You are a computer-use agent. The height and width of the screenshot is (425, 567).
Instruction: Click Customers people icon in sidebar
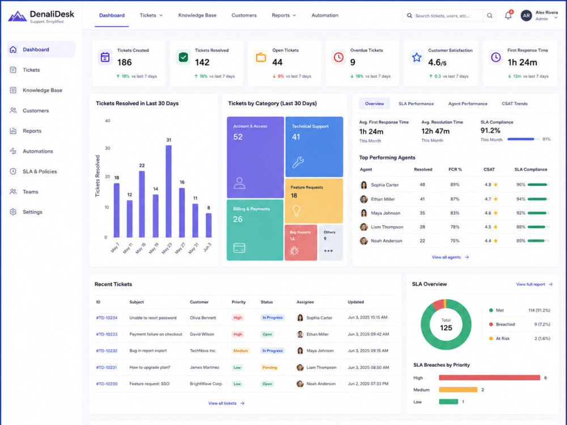pos(13,110)
